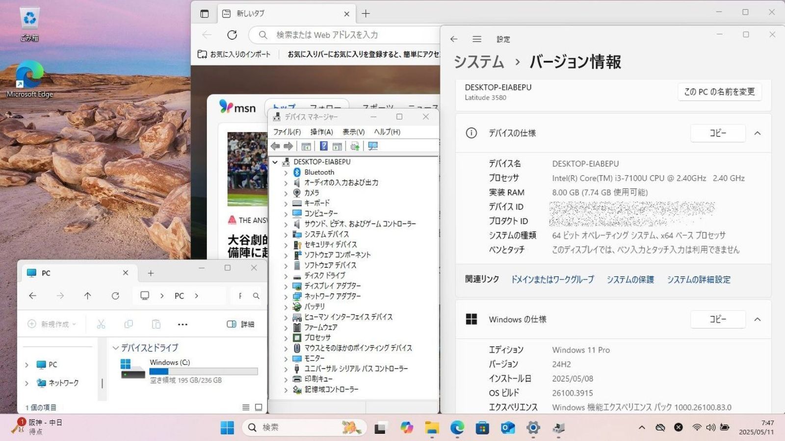Viewport: 785px width, 441px height.
Task: Open ドメインまたはワークグループ link
Action: tap(552, 280)
